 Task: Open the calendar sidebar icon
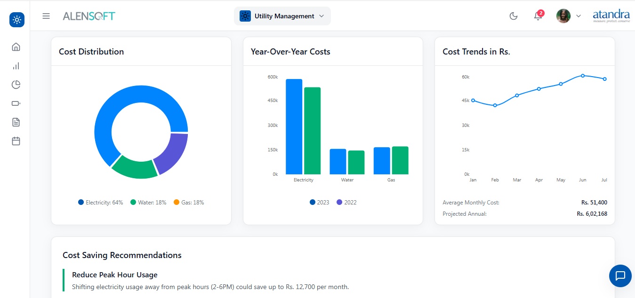point(16,141)
